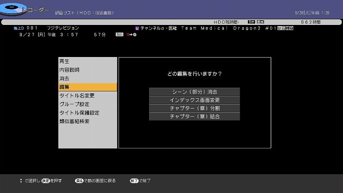The image size is (343, 193).
Task: Click the Team Medical Dragon2 #01 title
Action: click(x=229, y=28)
